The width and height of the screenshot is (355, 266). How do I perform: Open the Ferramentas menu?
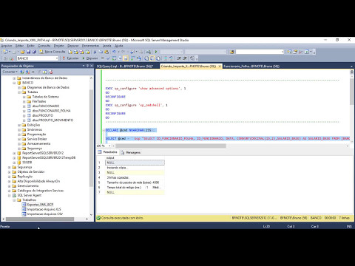point(90,46)
